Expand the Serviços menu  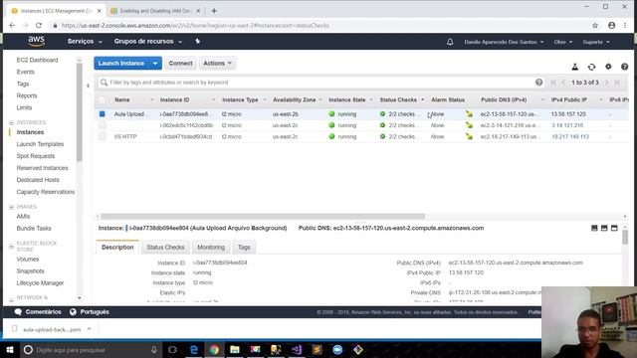pyautogui.click(x=85, y=42)
